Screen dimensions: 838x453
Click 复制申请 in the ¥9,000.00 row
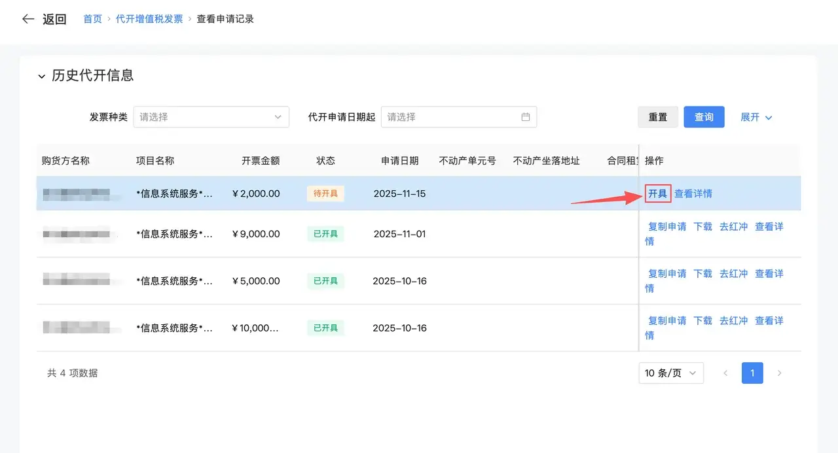[x=667, y=227]
